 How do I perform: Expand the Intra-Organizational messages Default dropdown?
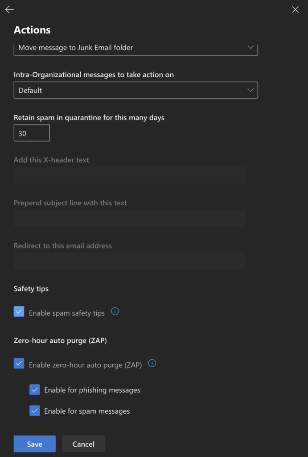coord(136,90)
